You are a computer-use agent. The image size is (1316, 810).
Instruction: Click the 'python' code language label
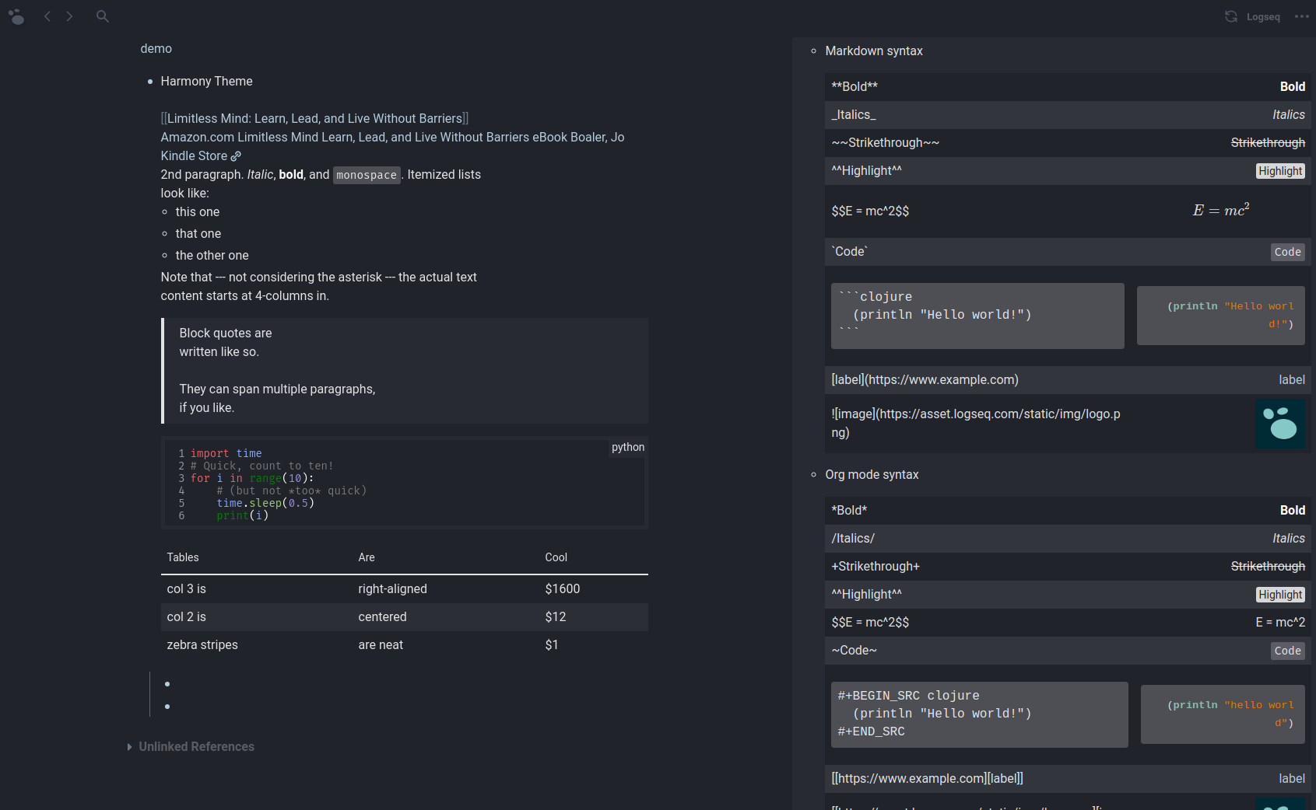(628, 447)
